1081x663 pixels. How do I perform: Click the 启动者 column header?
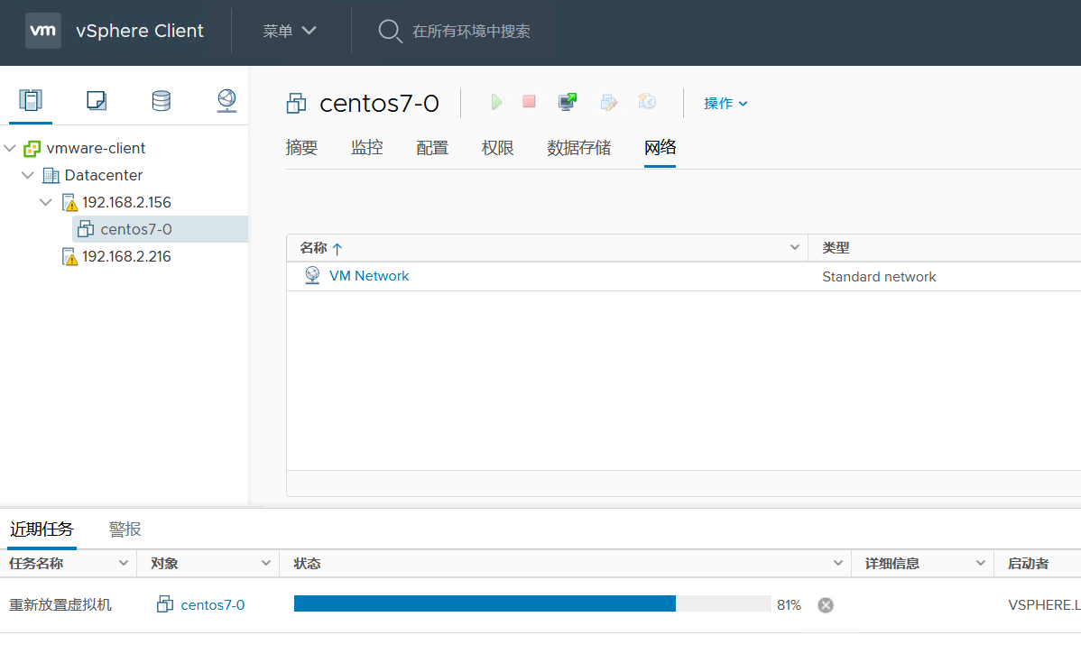[x=1028, y=564]
